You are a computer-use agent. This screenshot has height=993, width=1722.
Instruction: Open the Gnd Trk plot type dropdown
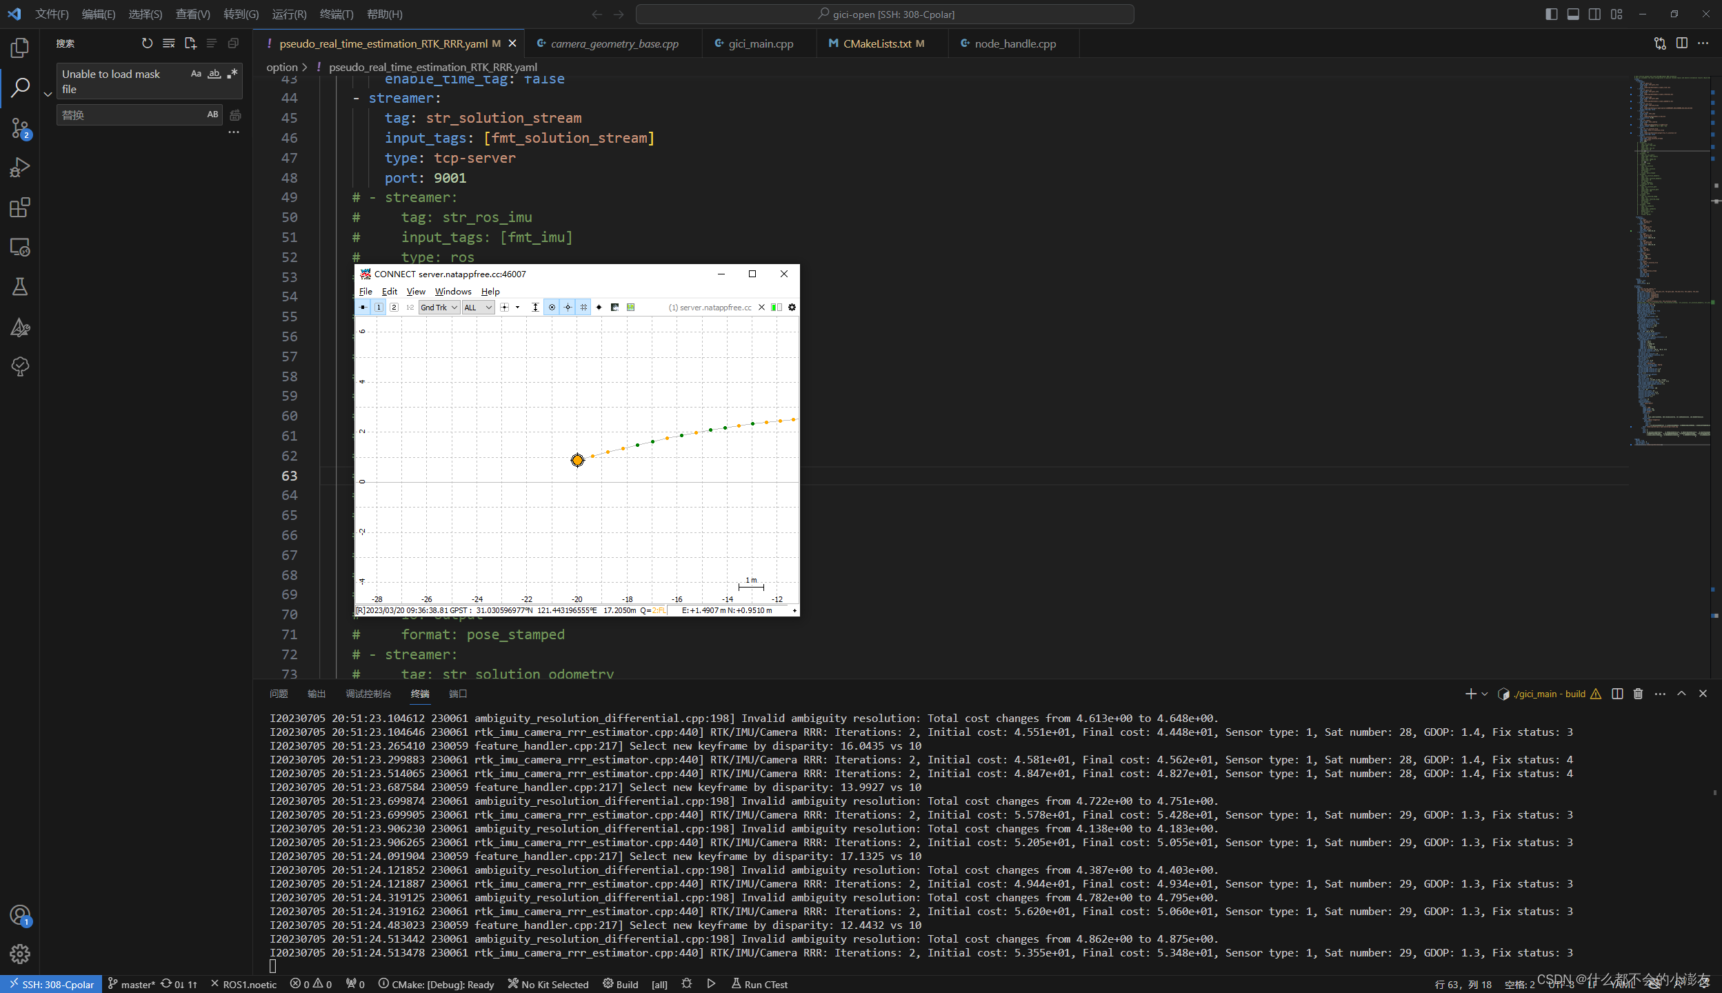click(439, 308)
